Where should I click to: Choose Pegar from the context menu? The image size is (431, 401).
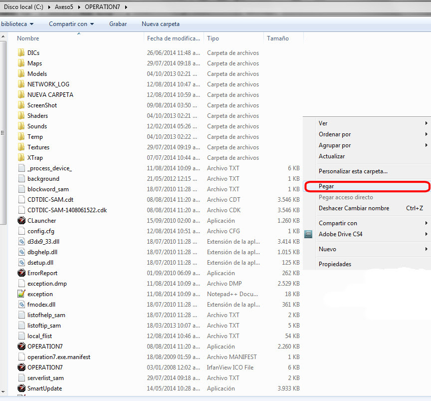[x=367, y=186]
